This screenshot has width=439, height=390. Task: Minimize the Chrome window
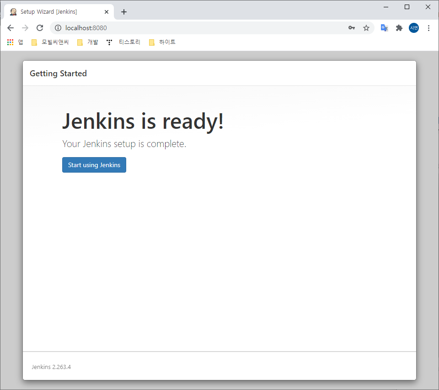[386, 7]
